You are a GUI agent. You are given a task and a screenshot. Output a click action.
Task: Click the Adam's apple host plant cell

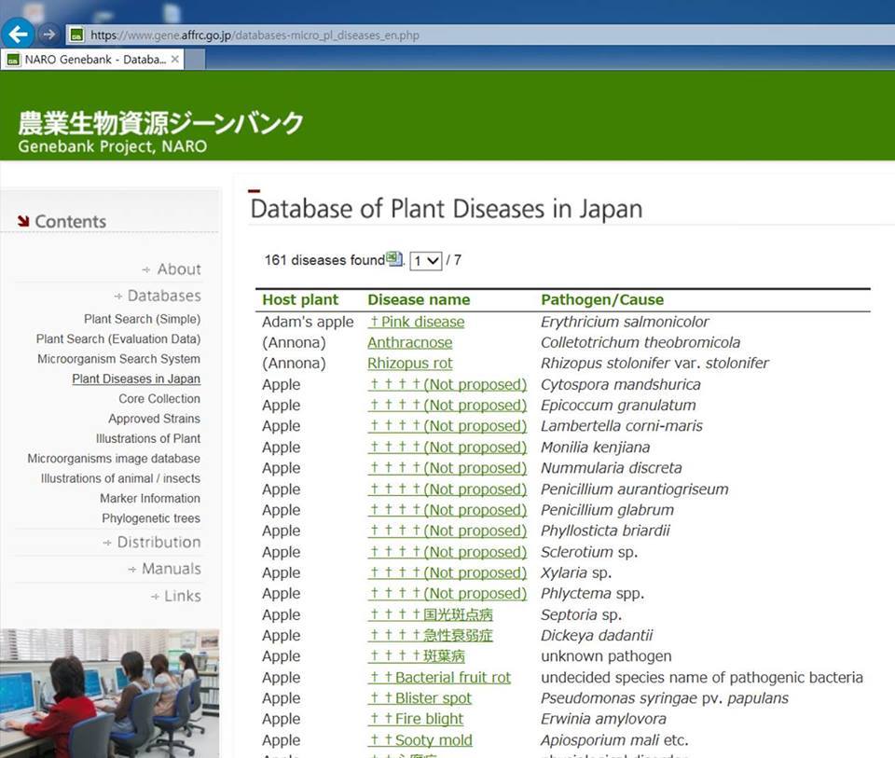tap(308, 322)
